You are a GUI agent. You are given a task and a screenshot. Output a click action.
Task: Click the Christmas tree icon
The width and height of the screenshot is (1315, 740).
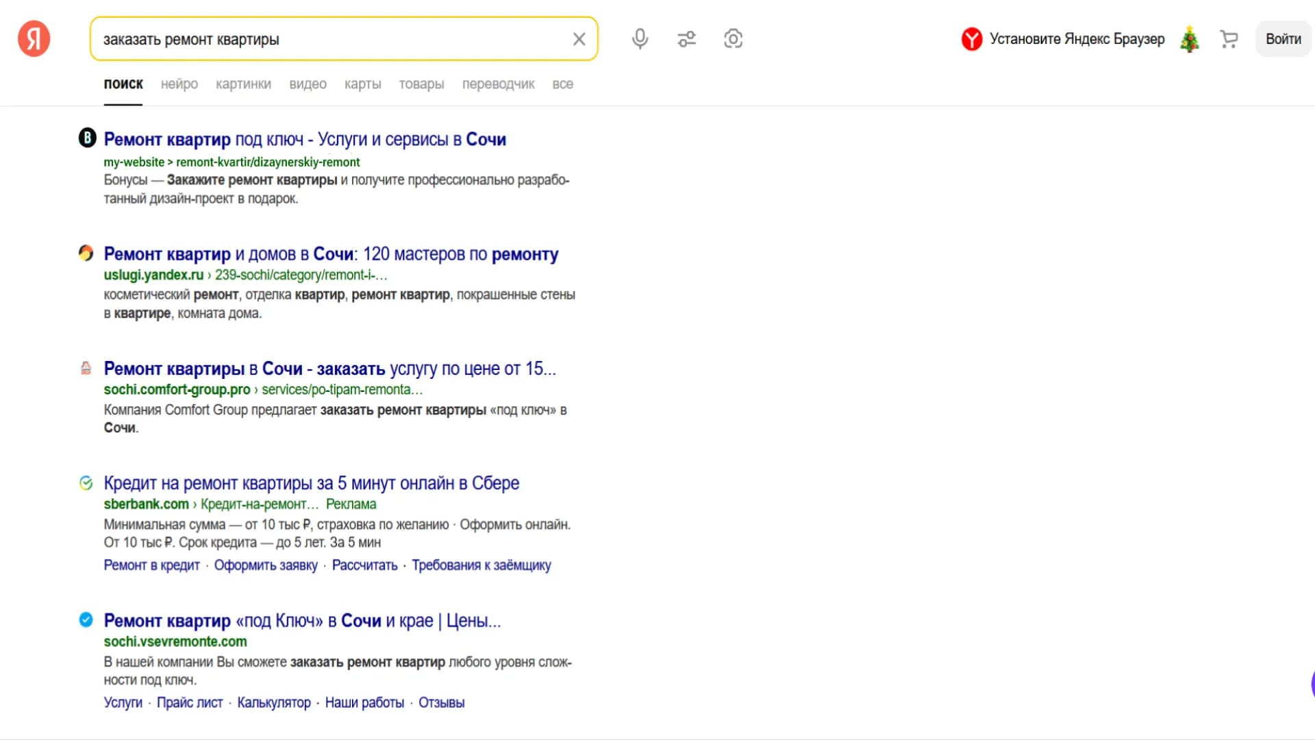1190,39
